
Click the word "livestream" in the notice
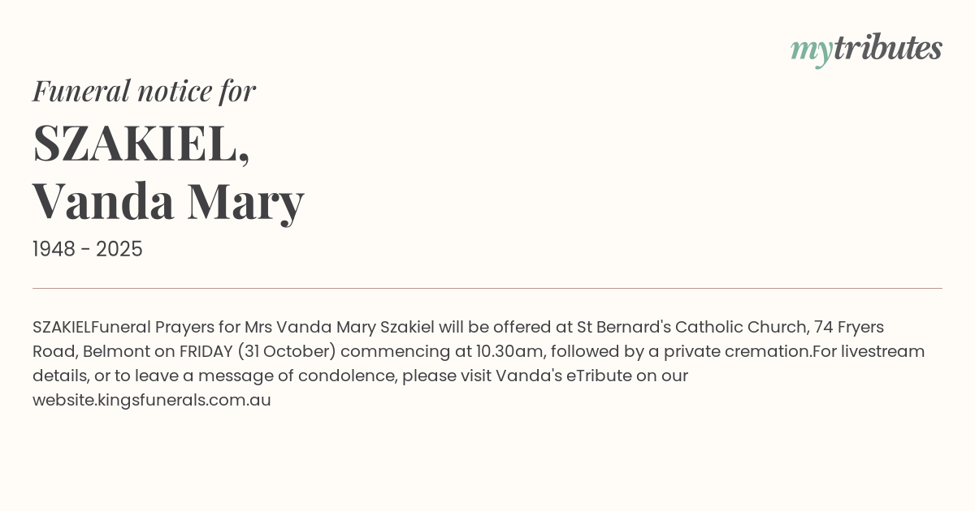(x=883, y=351)
